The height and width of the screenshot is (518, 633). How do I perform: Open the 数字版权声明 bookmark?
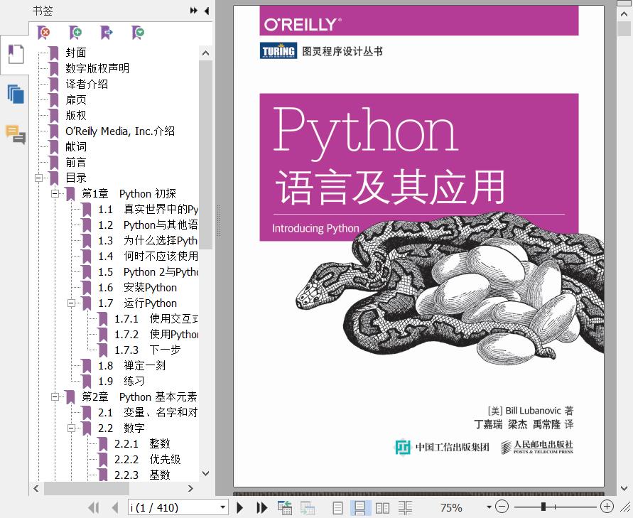pos(97,68)
